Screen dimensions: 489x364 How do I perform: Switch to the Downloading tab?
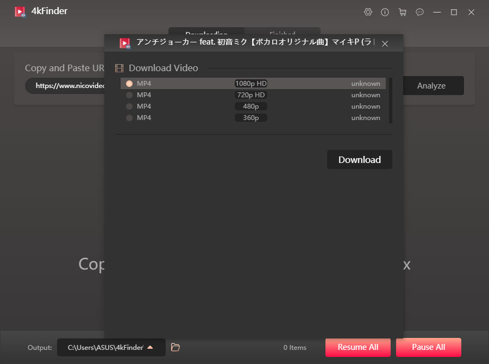pos(206,33)
